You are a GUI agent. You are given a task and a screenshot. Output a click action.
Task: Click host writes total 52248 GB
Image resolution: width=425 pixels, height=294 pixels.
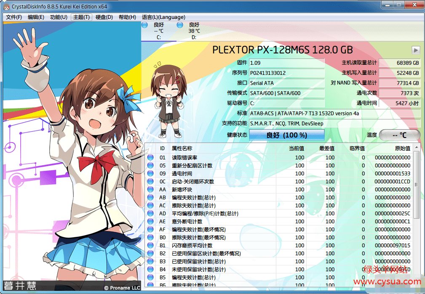(x=400, y=73)
